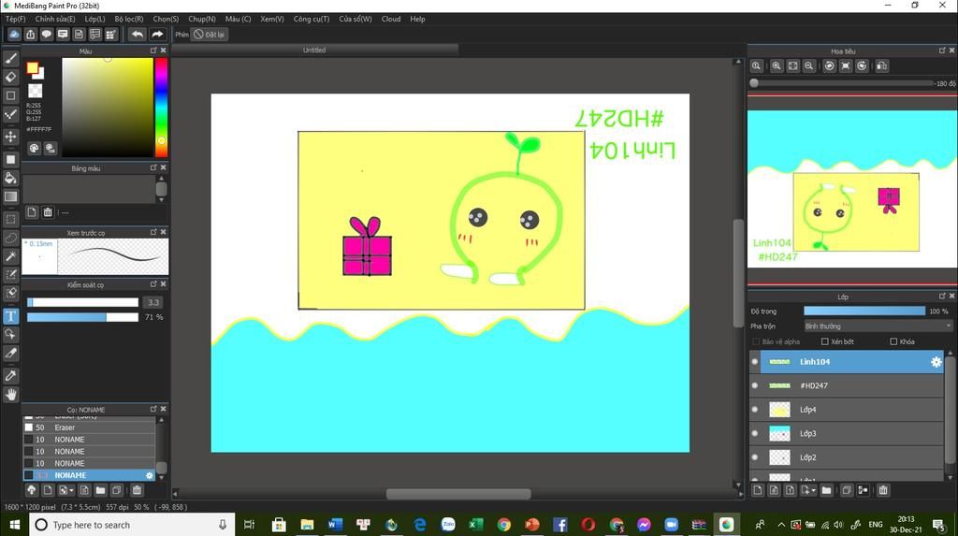
Task: Adjust the brush size slider 3.3
Action: click(x=82, y=302)
